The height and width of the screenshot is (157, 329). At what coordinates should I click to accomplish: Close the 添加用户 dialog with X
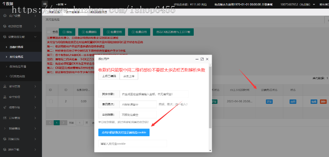pyautogui.click(x=207, y=59)
